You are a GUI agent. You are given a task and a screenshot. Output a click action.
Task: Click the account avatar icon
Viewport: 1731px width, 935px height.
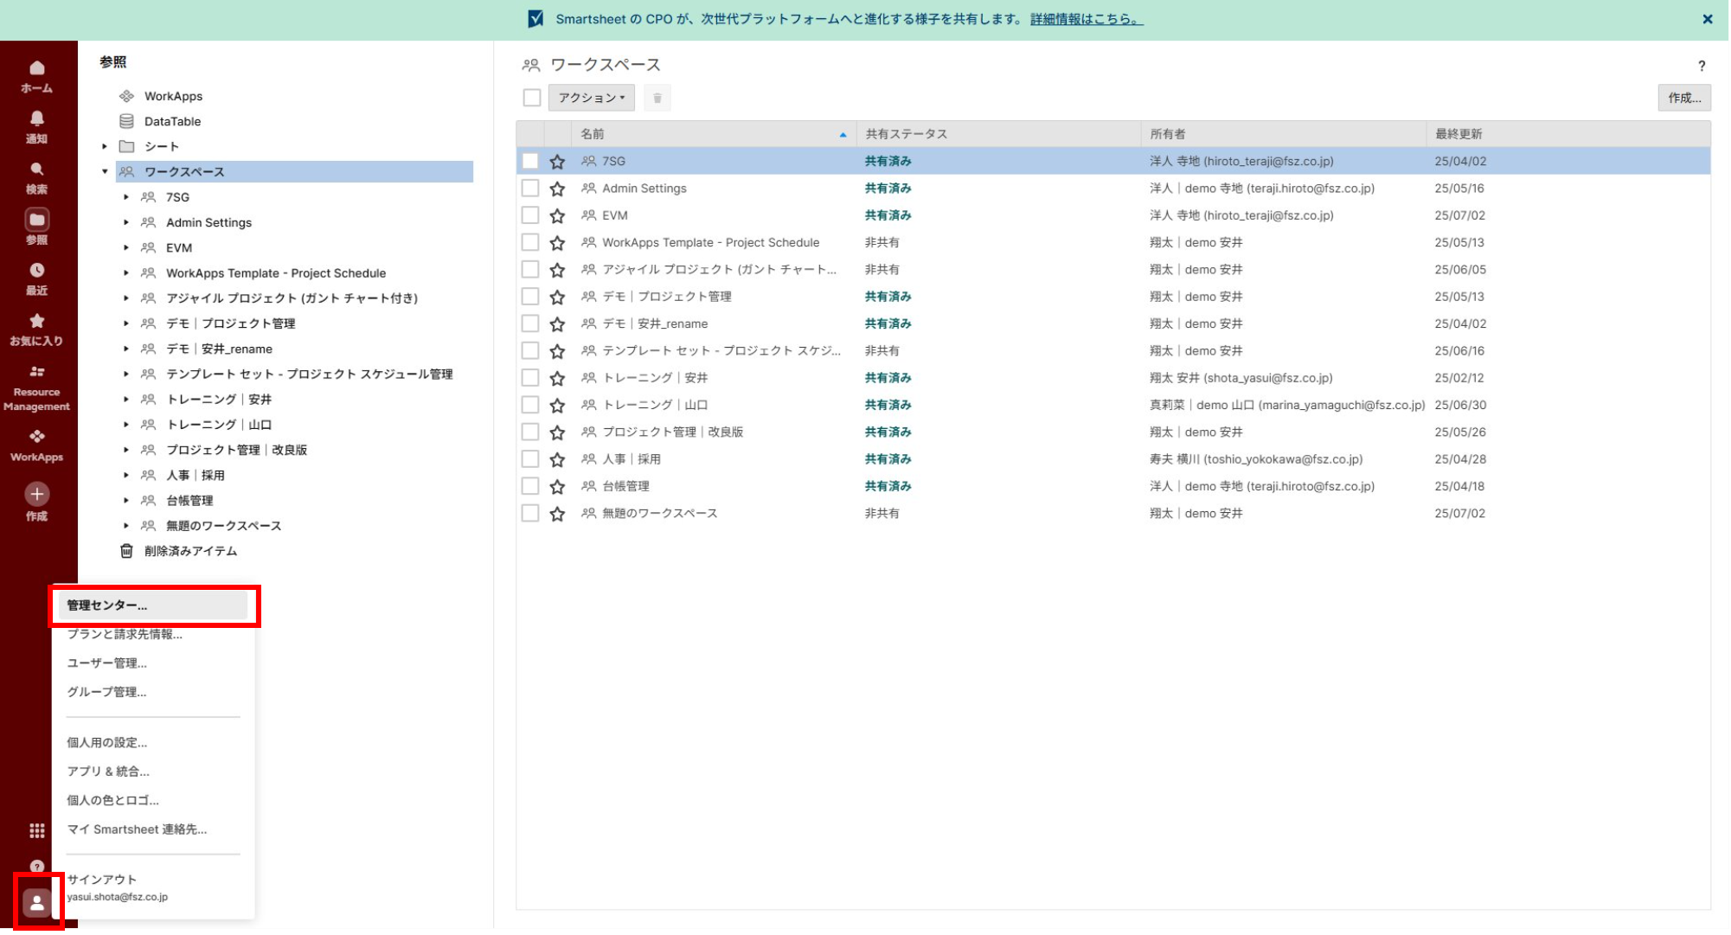[x=36, y=902]
